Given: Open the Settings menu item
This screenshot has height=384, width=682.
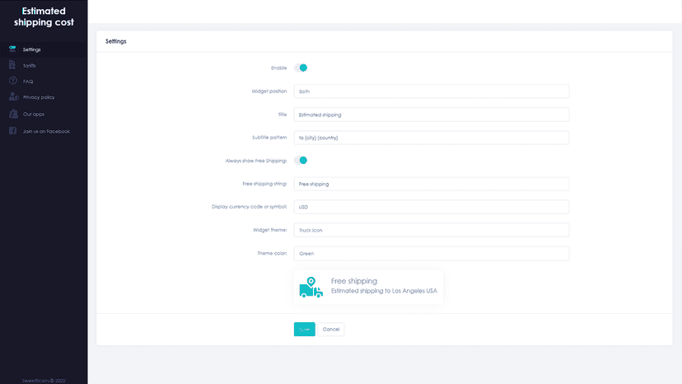Looking at the screenshot, I should point(44,49).
